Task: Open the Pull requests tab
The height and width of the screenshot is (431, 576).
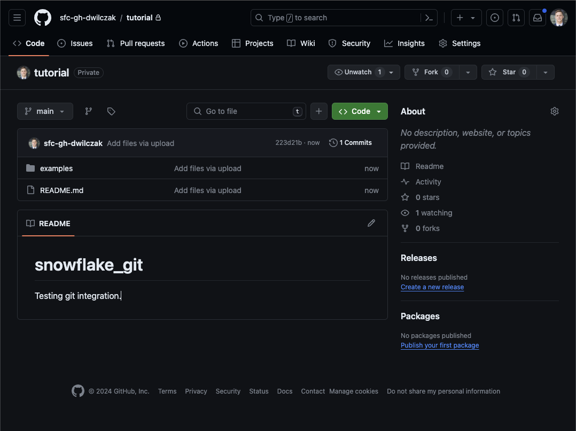Action: (x=136, y=43)
